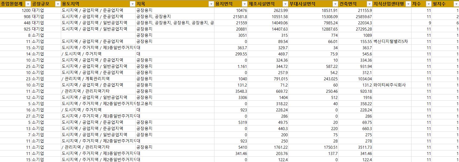Expand the 지식산업센터명 filter arrow

coord(408,4)
